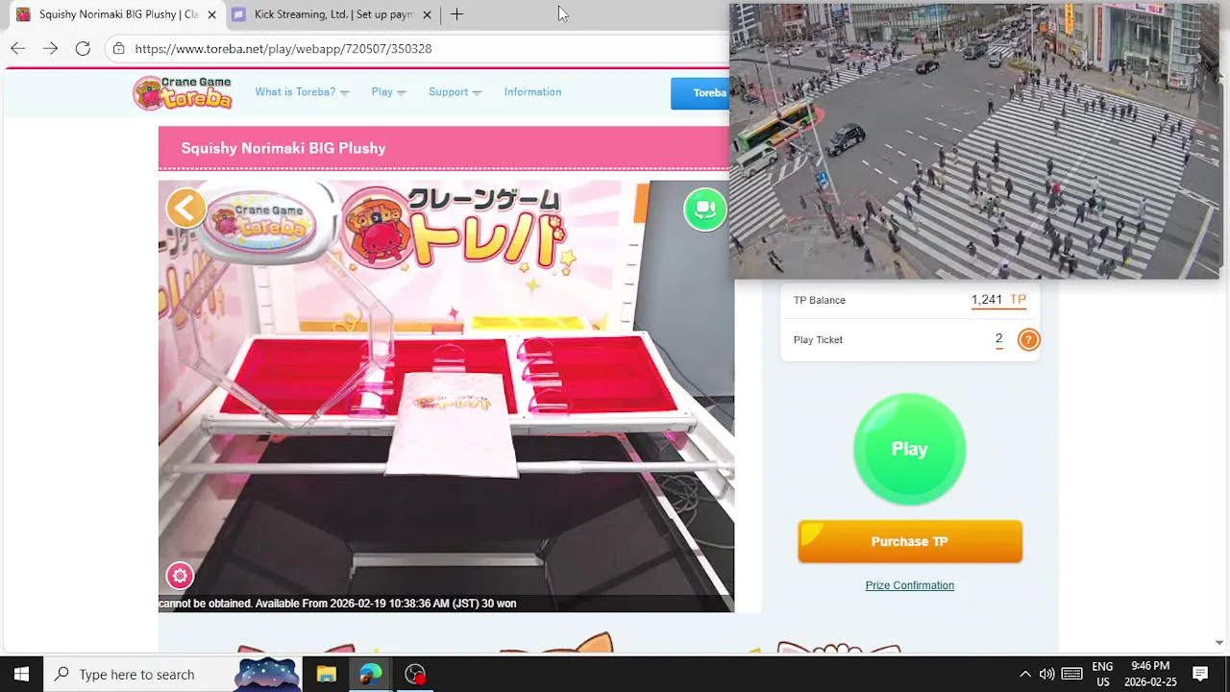Open the Windows Start menu
Viewport: 1230px width, 692px height.
[21, 674]
